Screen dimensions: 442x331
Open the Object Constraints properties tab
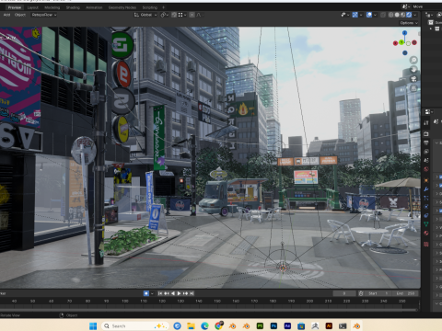(426, 215)
